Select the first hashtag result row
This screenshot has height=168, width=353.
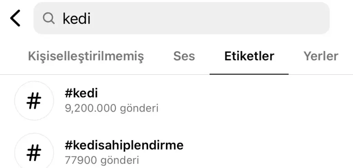tap(207, 101)
